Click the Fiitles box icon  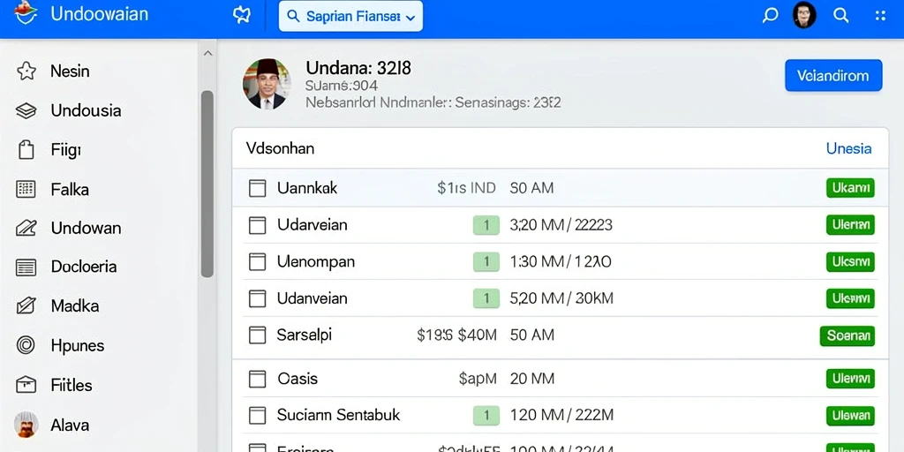[26, 385]
